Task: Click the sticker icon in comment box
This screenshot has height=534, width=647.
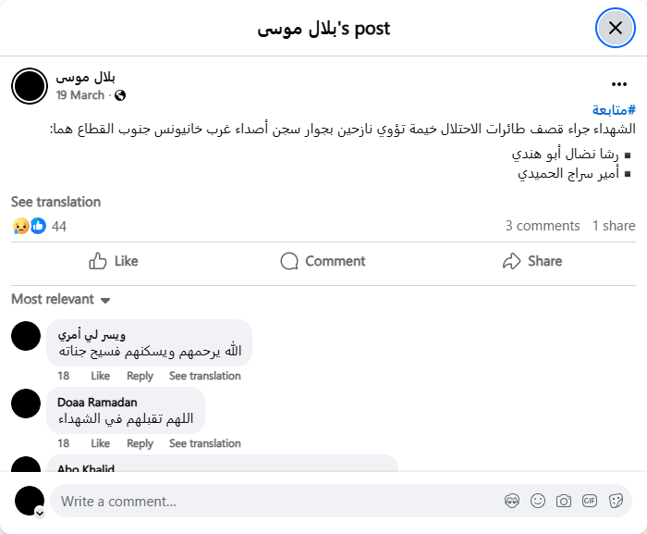Action: point(616,501)
